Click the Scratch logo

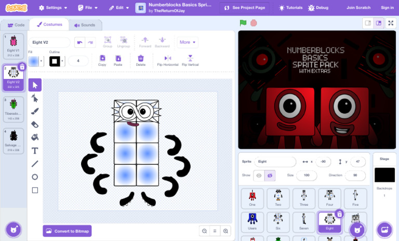click(17, 8)
